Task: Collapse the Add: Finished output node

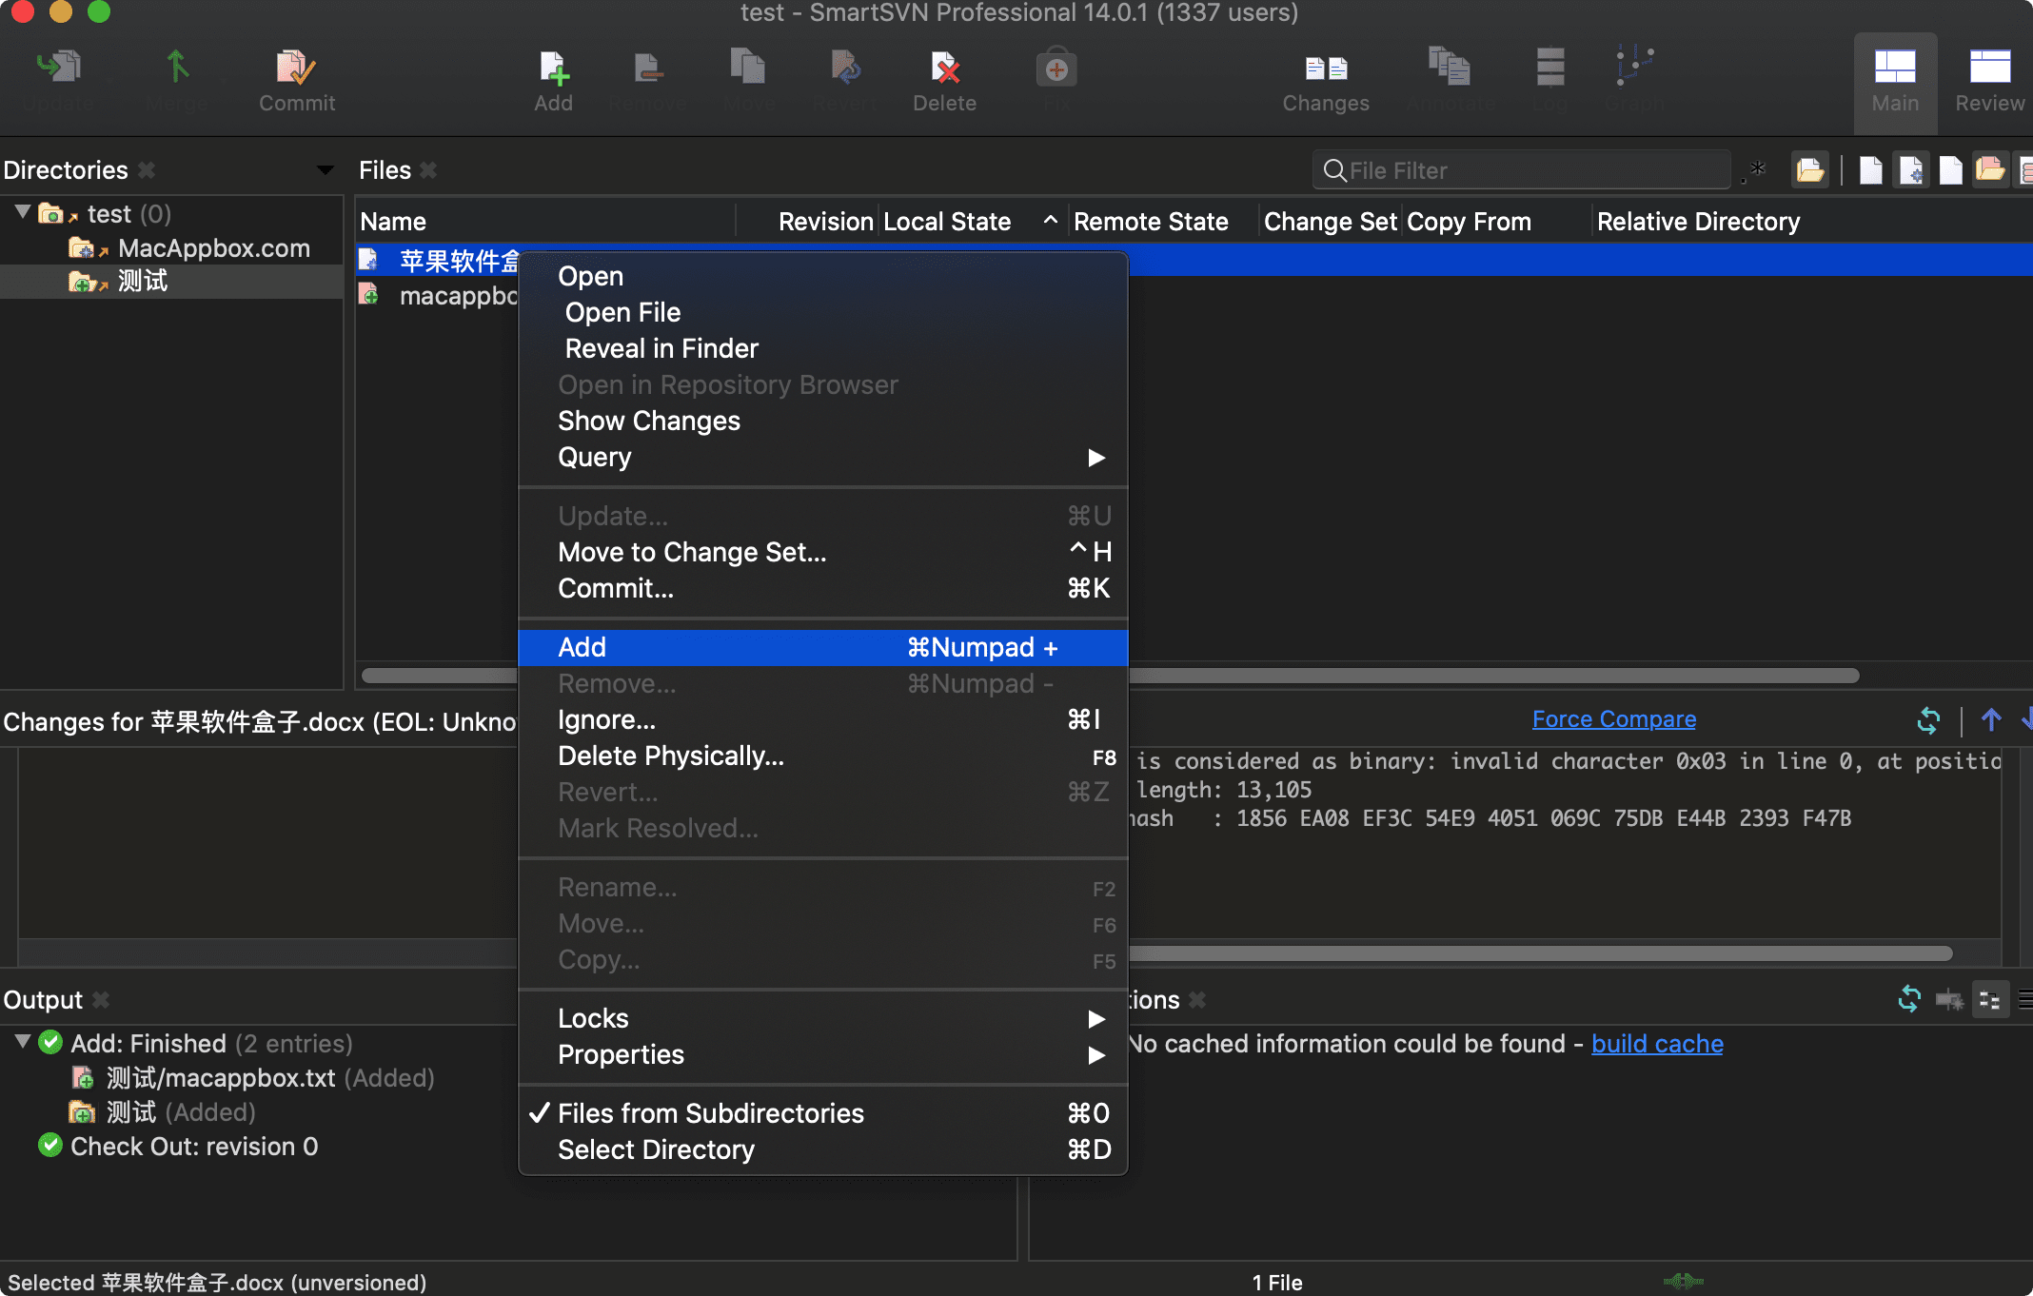Action: [x=23, y=1042]
